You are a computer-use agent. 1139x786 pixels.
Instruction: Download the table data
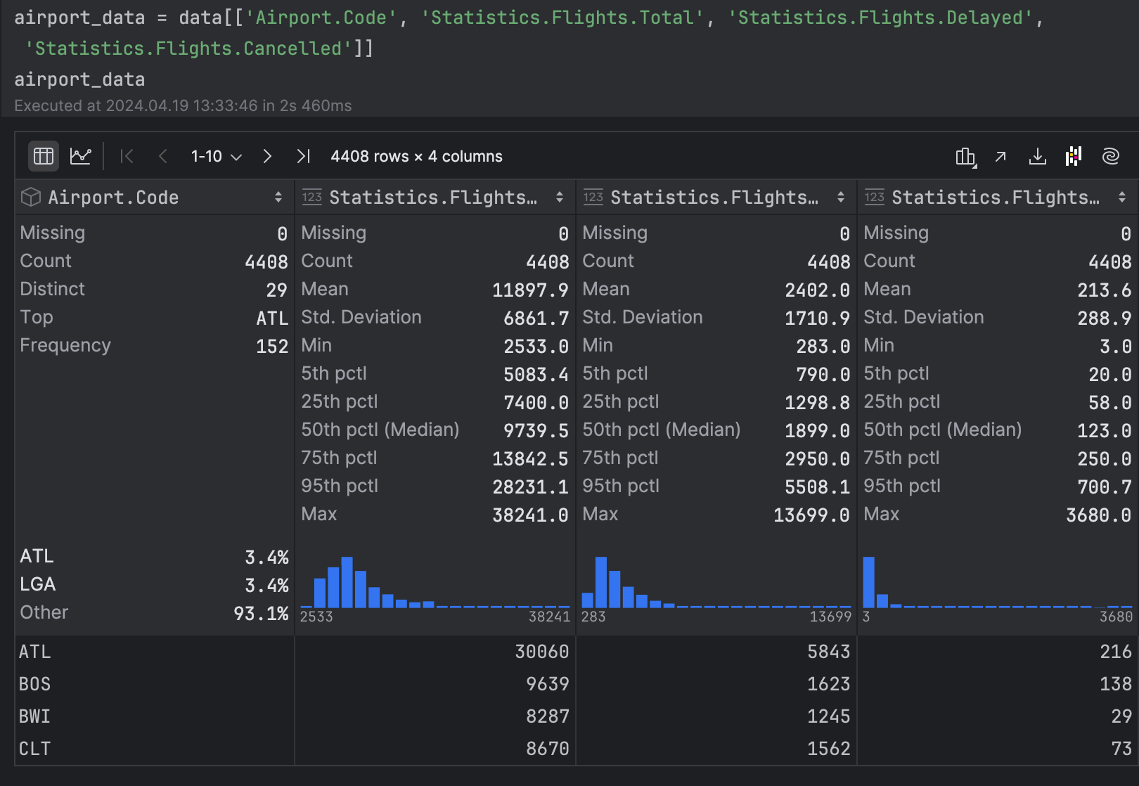[x=1037, y=156]
